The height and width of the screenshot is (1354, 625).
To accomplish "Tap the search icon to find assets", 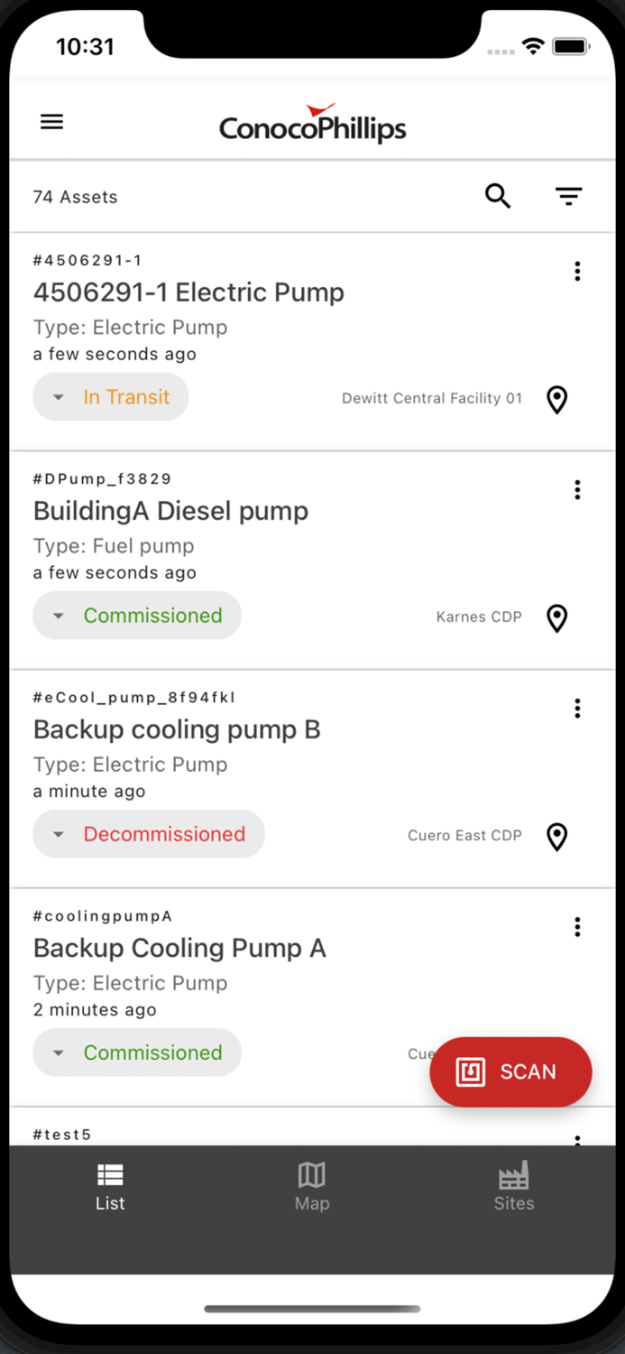I will 497,196.
